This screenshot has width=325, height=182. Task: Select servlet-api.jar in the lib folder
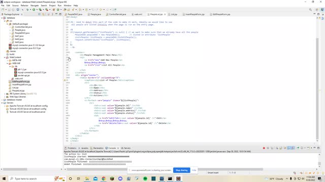(x=24, y=75)
